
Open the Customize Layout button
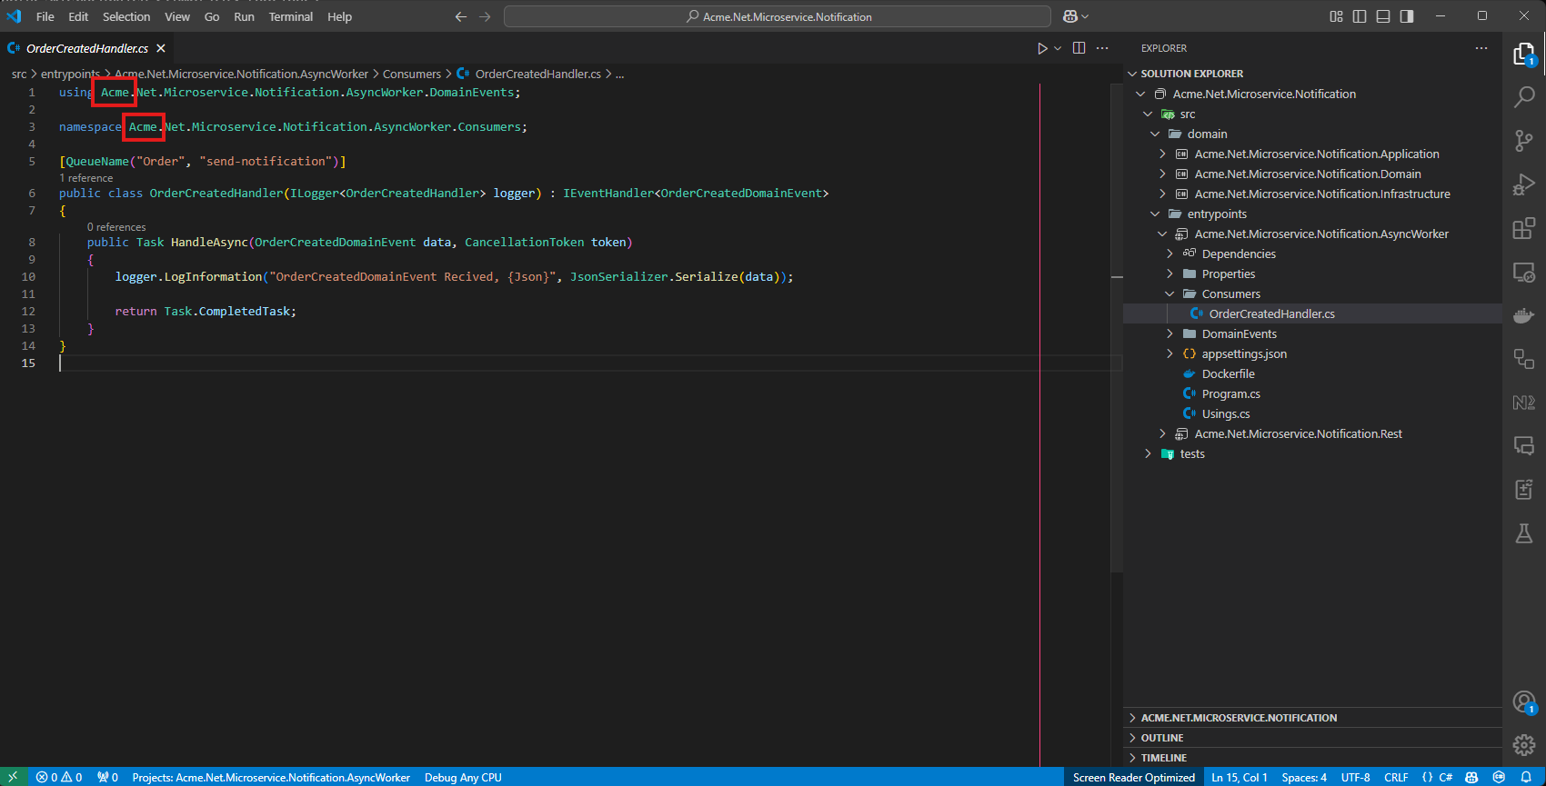(x=1336, y=16)
